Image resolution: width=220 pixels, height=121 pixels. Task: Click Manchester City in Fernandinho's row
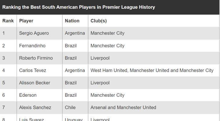(107, 46)
